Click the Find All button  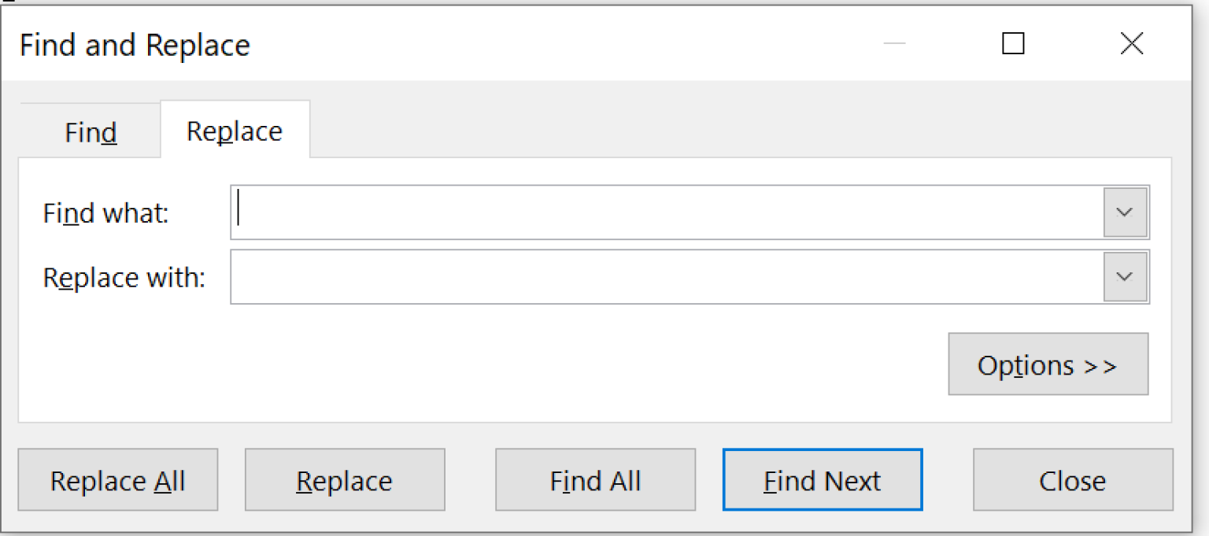(595, 479)
